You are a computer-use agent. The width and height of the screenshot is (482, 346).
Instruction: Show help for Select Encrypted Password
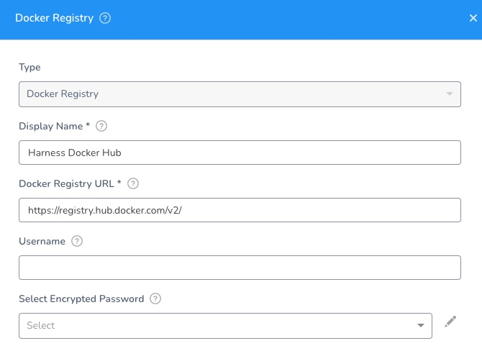pyautogui.click(x=155, y=299)
